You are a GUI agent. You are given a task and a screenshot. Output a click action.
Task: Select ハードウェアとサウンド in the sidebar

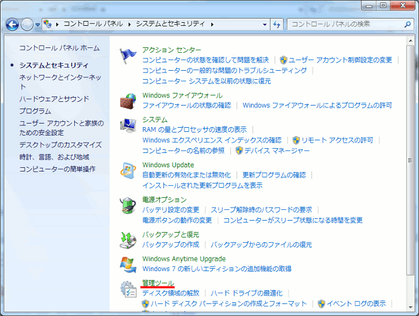click(x=54, y=99)
